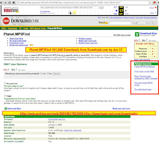Open Planet.MP3Find Manual link
Screen dimensions: 159x143
click(x=145, y=67)
